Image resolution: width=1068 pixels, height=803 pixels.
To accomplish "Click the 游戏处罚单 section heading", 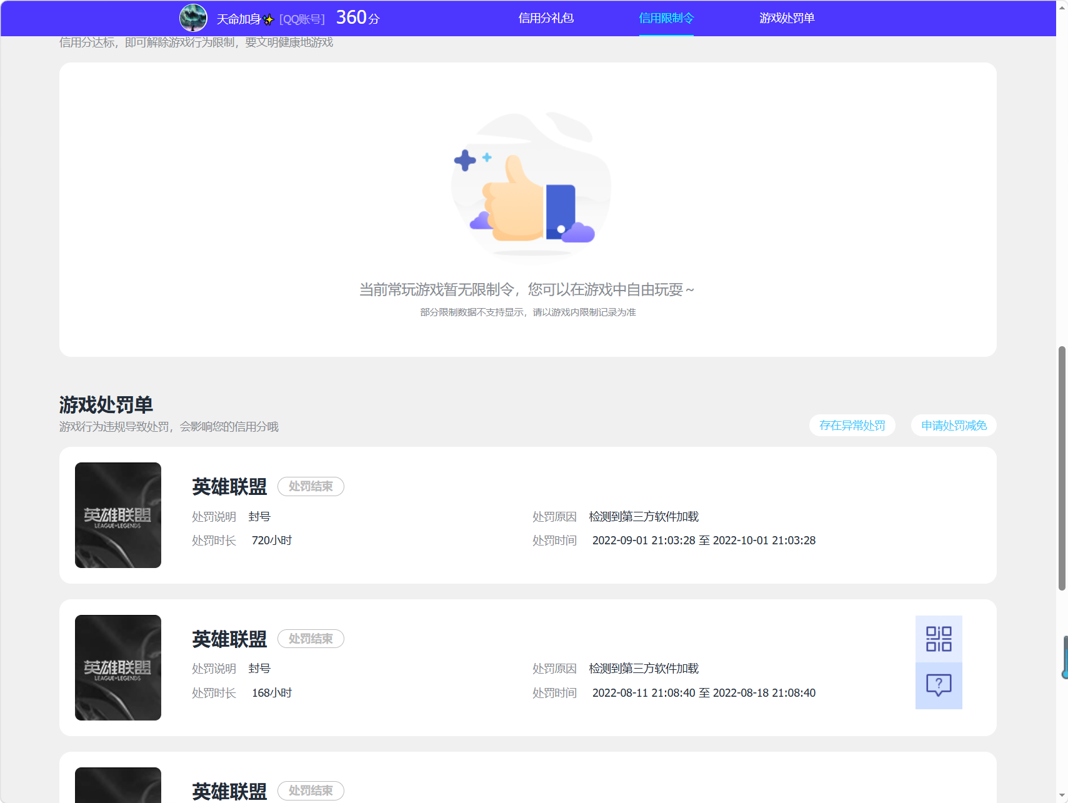I will tap(106, 405).
